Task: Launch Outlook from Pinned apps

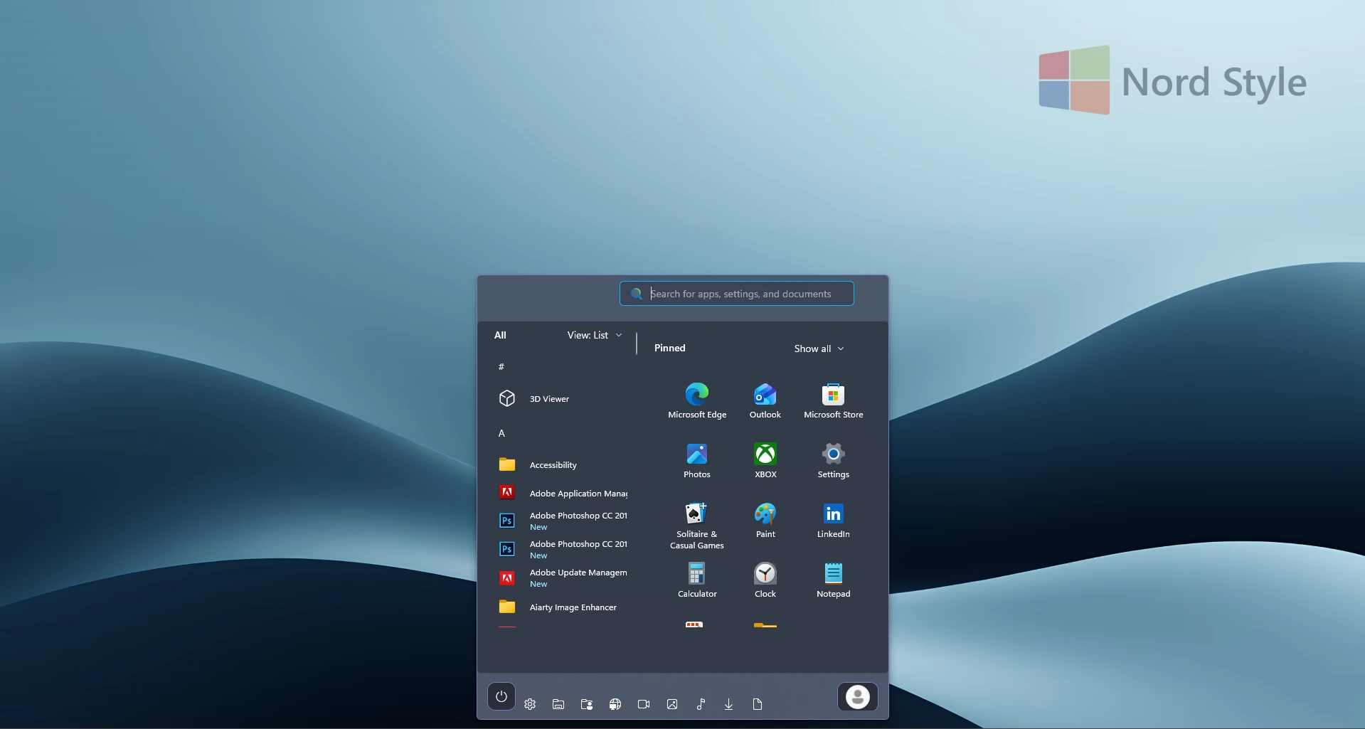Action: coord(765,401)
